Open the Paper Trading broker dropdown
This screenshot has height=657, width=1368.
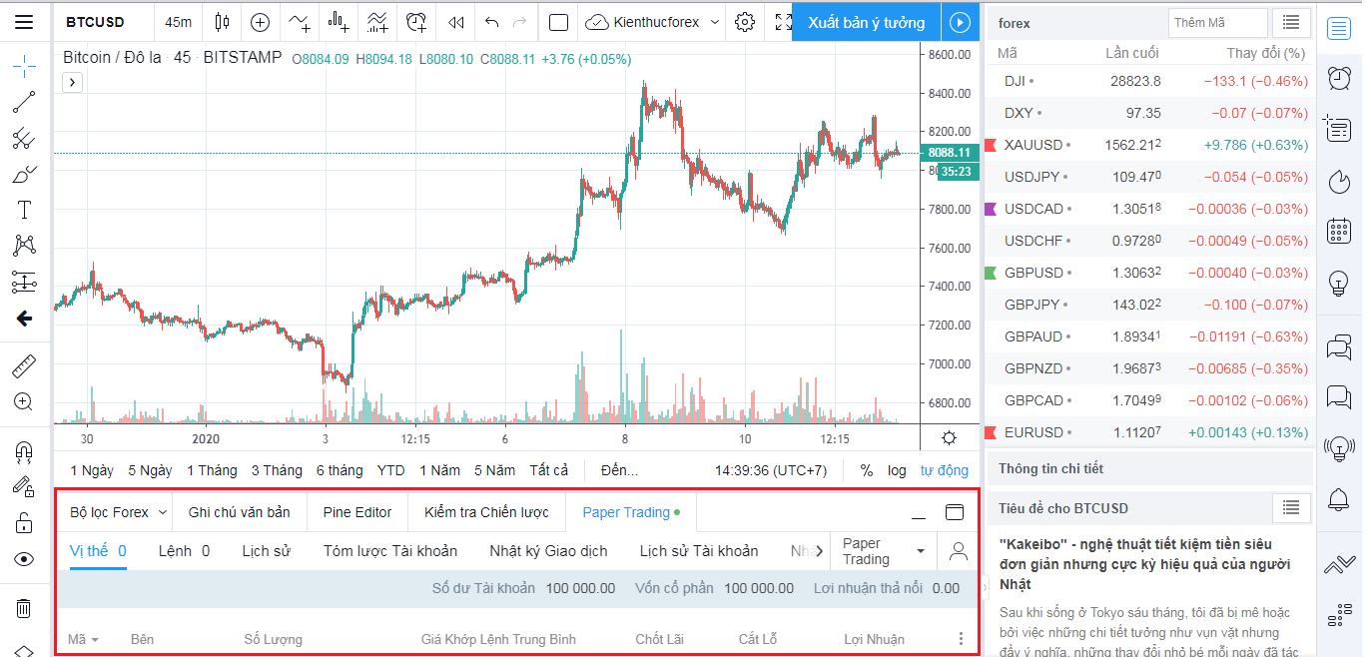point(884,551)
